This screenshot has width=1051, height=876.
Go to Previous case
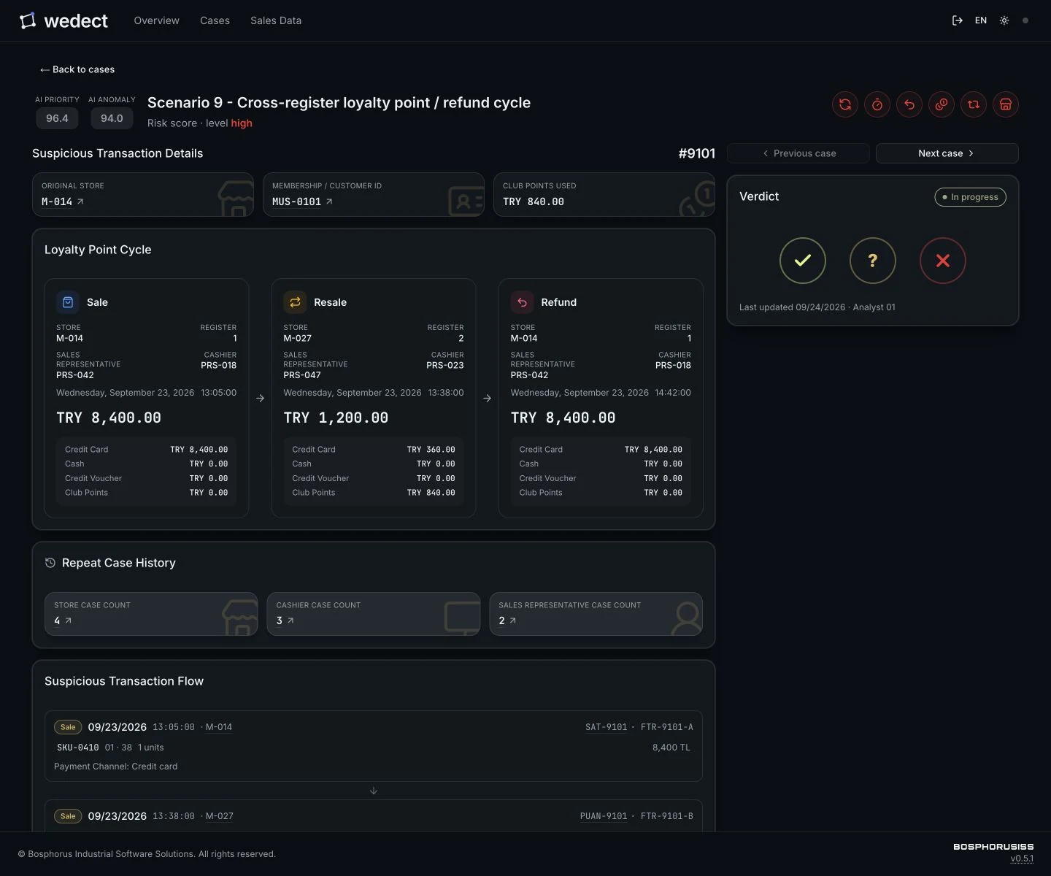pos(798,153)
